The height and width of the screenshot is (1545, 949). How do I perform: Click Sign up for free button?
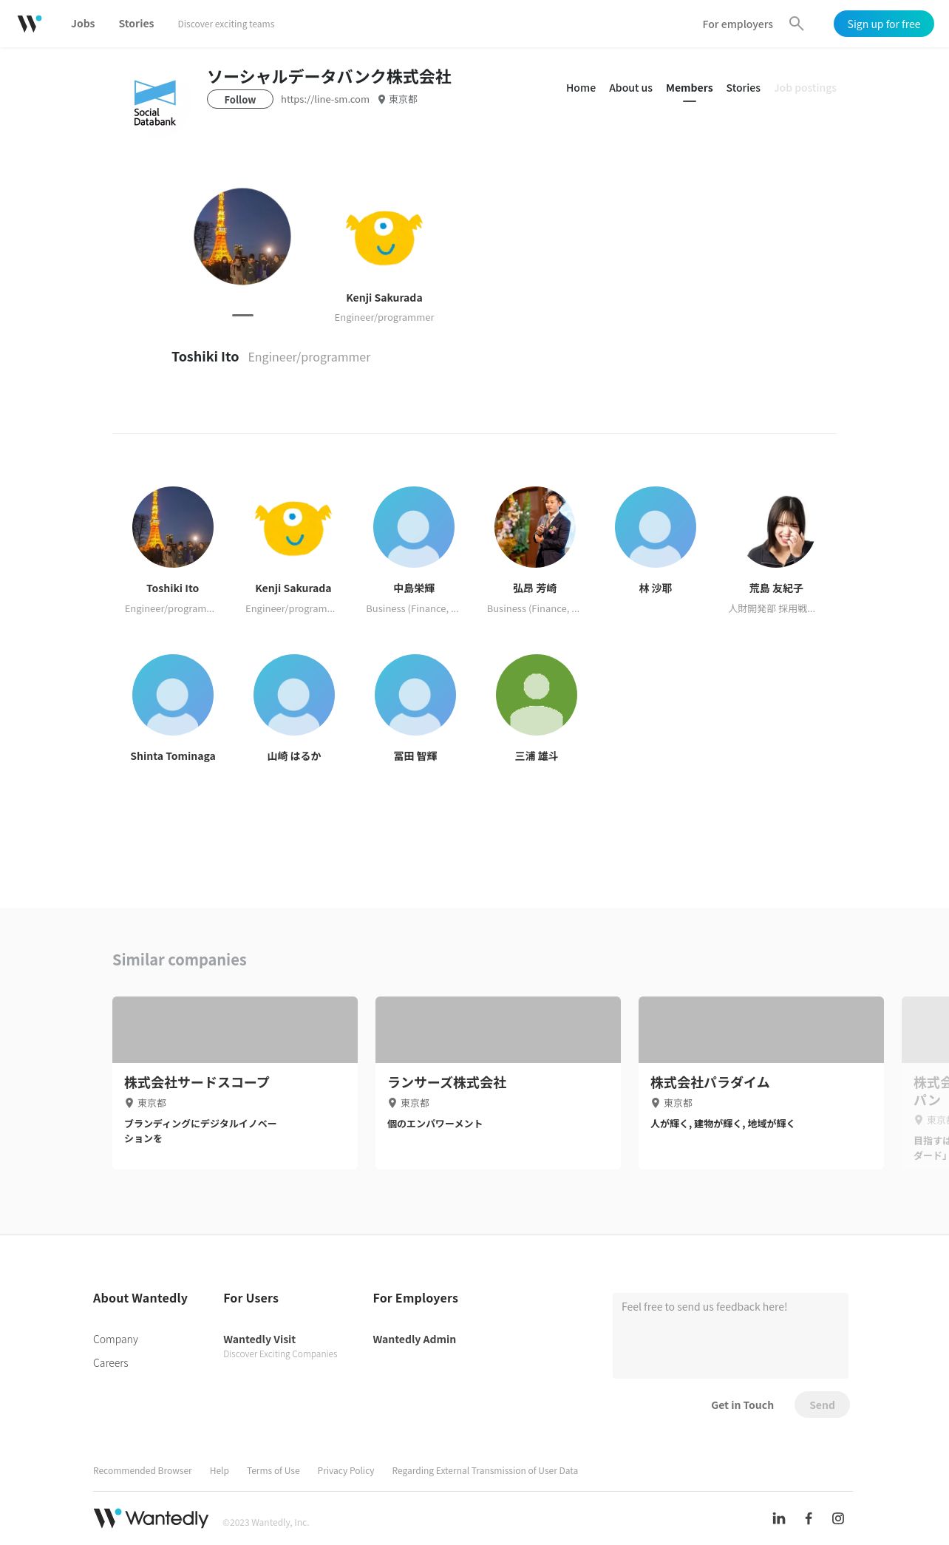[x=884, y=24]
